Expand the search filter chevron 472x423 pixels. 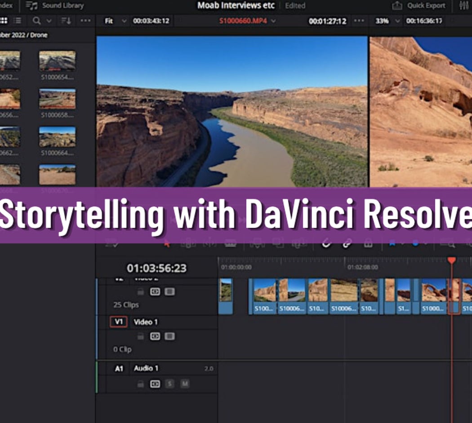point(49,21)
